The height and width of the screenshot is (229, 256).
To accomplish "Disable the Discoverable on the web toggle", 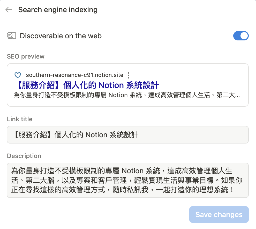I will tap(241, 36).
